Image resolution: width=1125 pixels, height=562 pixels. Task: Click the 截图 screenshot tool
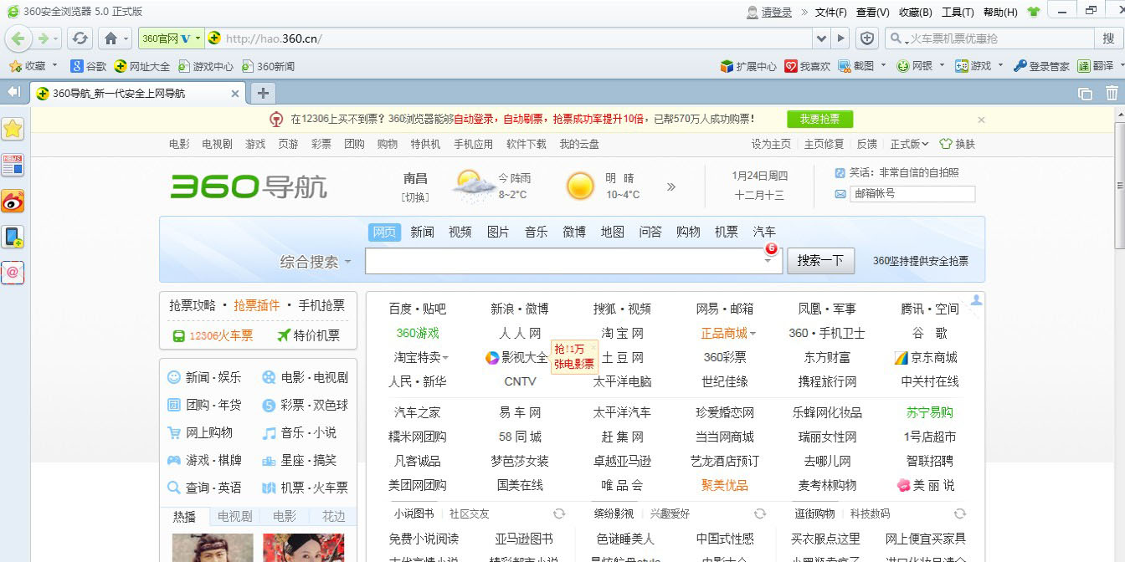pyautogui.click(x=856, y=66)
